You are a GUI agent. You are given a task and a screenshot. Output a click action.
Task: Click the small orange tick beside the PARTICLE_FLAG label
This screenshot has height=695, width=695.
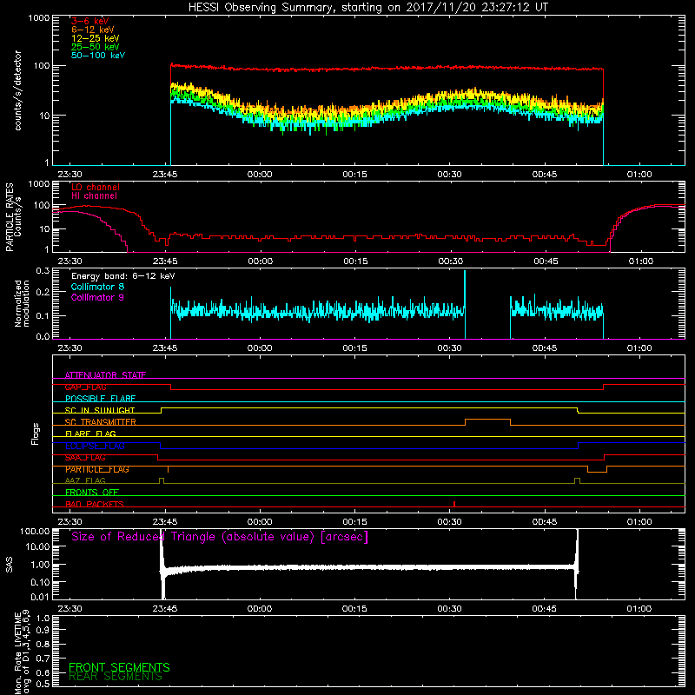tap(168, 469)
